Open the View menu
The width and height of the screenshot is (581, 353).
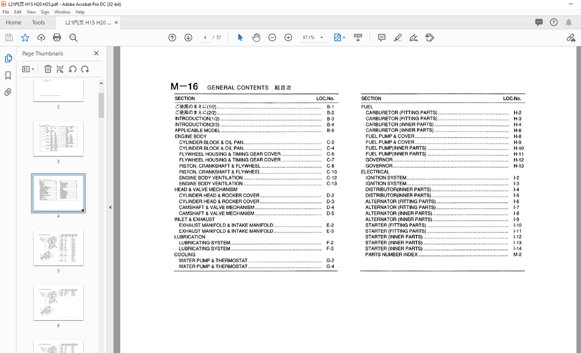31,12
